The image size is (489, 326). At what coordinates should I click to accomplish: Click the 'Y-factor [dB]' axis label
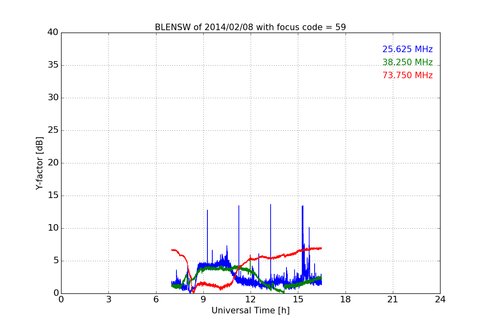tap(40, 163)
